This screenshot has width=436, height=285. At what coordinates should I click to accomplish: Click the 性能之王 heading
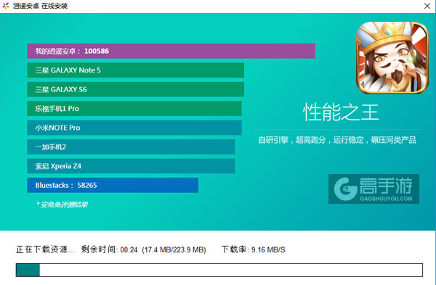[341, 112]
